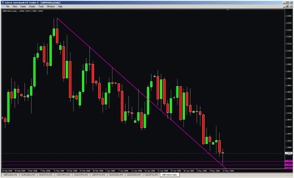Select the GBPUSDm,Daily chart tab

click(x=170, y=175)
